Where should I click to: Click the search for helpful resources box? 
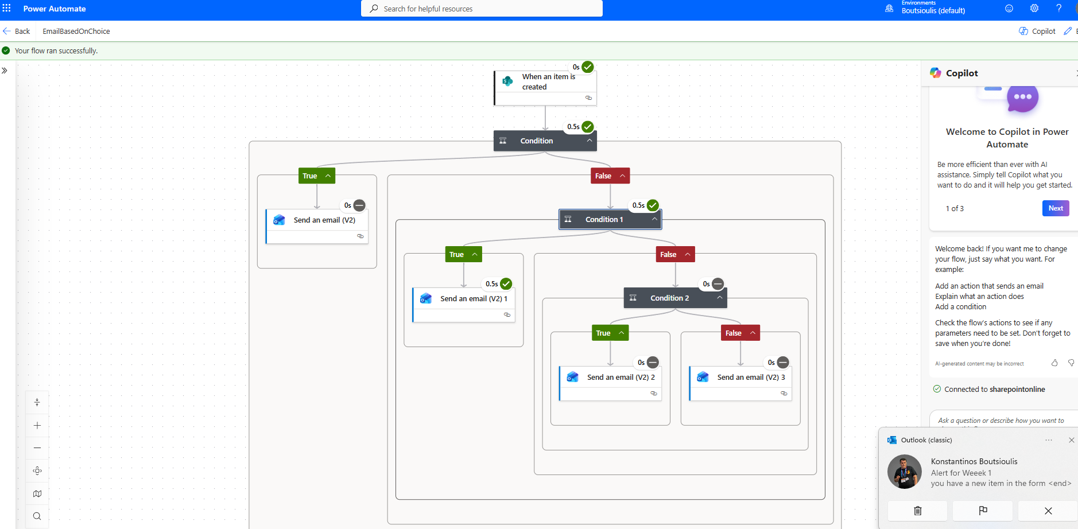pos(482,9)
